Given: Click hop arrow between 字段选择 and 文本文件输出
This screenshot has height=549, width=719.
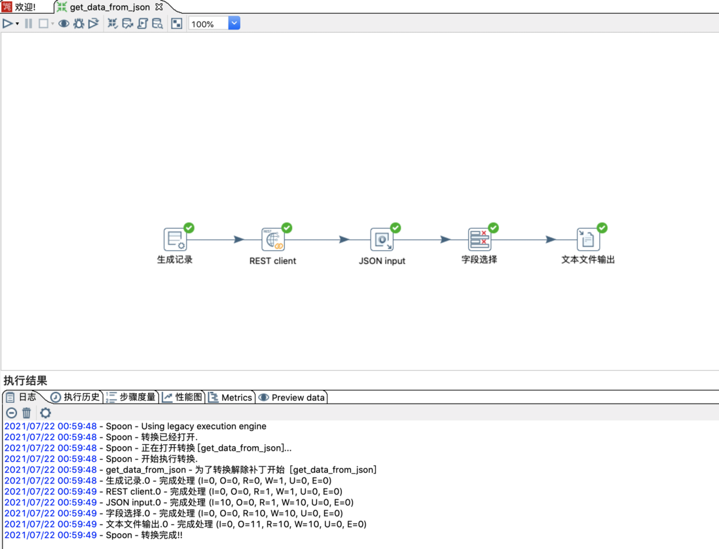Looking at the screenshot, I should tap(551, 239).
